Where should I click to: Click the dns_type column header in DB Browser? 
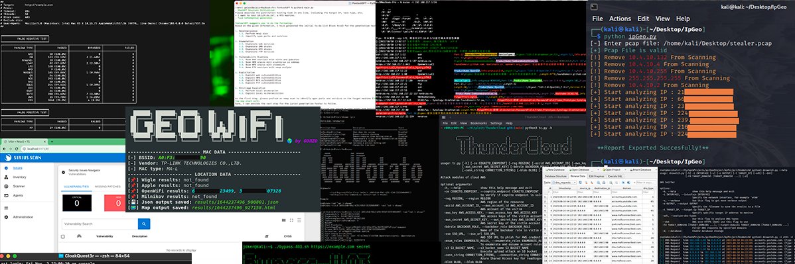[x=648, y=188]
